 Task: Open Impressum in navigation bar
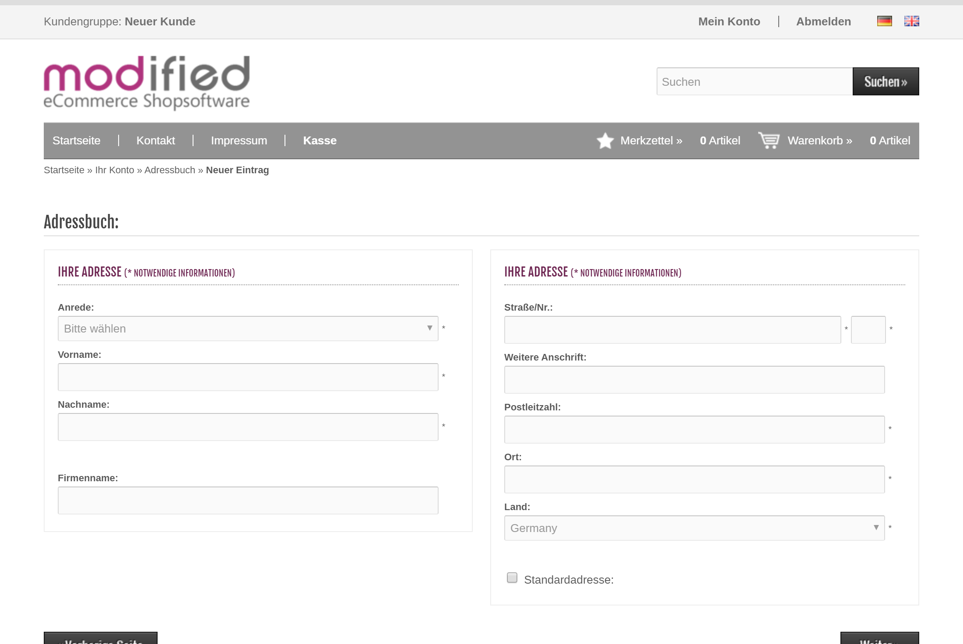(x=239, y=140)
